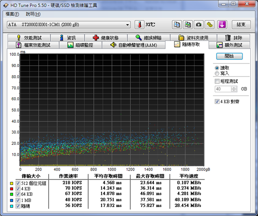The height and width of the screenshot is (216, 258).
Task: Open the 健康狀態 tab with red cross
Action: pyautogui.click(x=106, y=38)
